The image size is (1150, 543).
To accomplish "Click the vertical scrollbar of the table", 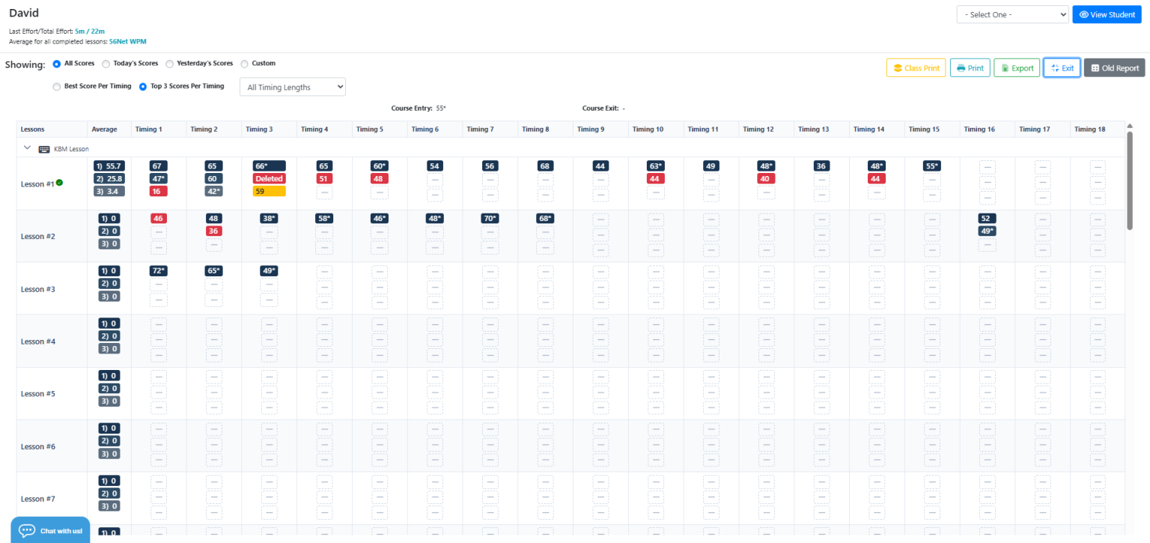I will [1131, 180].
